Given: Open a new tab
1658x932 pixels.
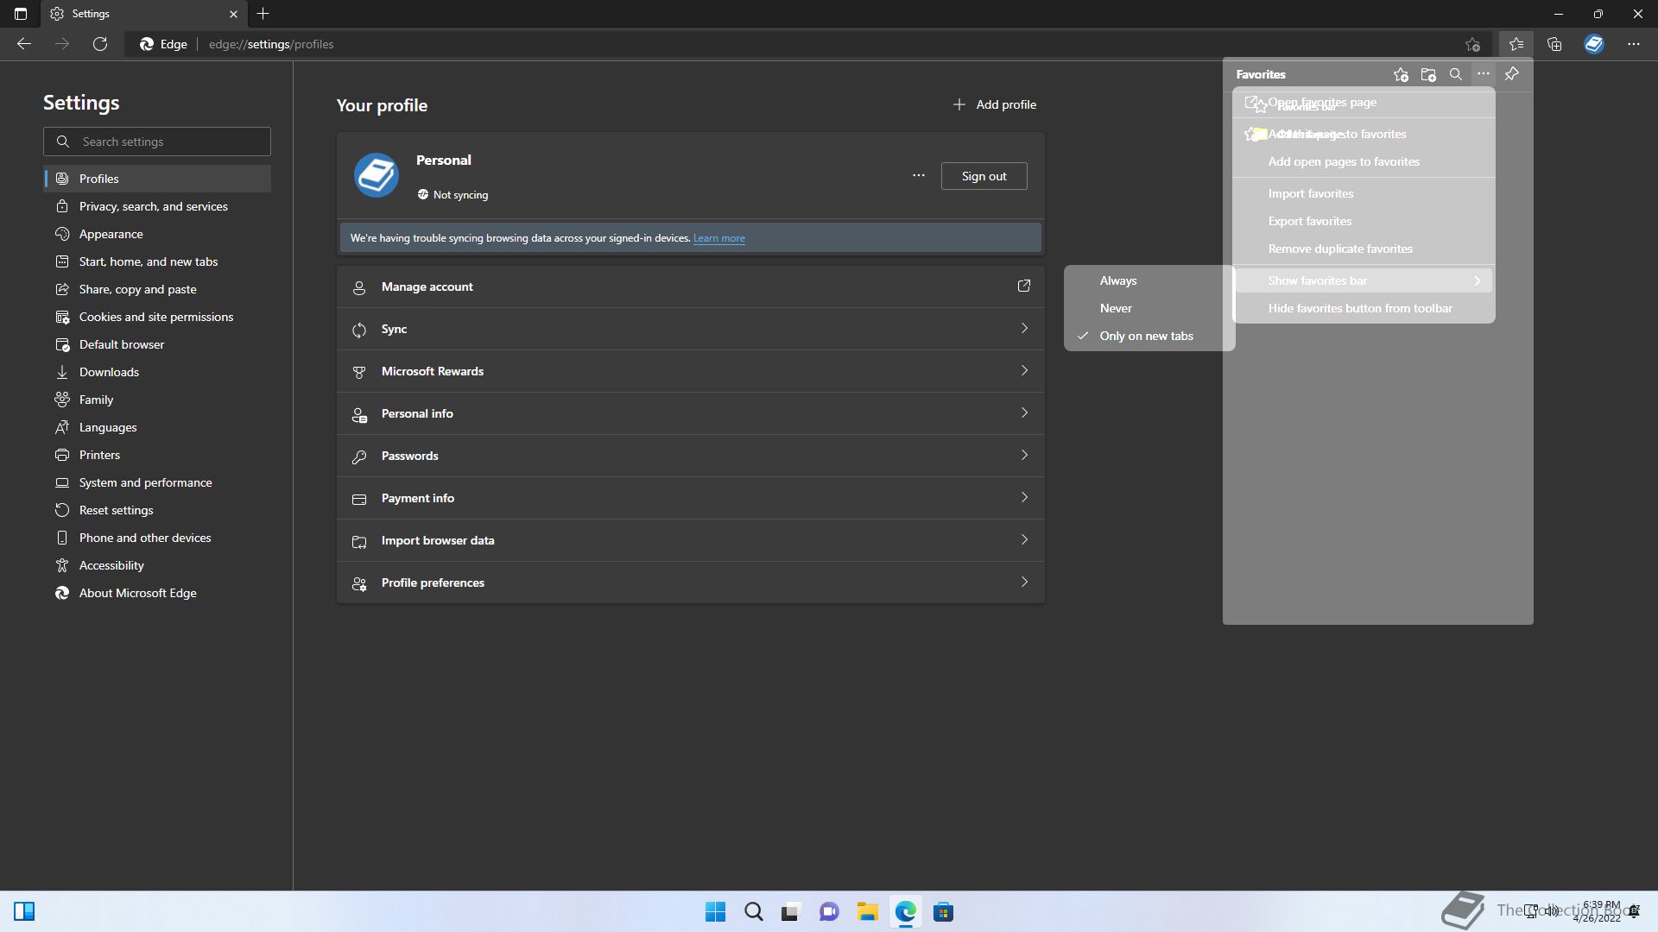Looking at the screenshot, I should click(263, 14).
